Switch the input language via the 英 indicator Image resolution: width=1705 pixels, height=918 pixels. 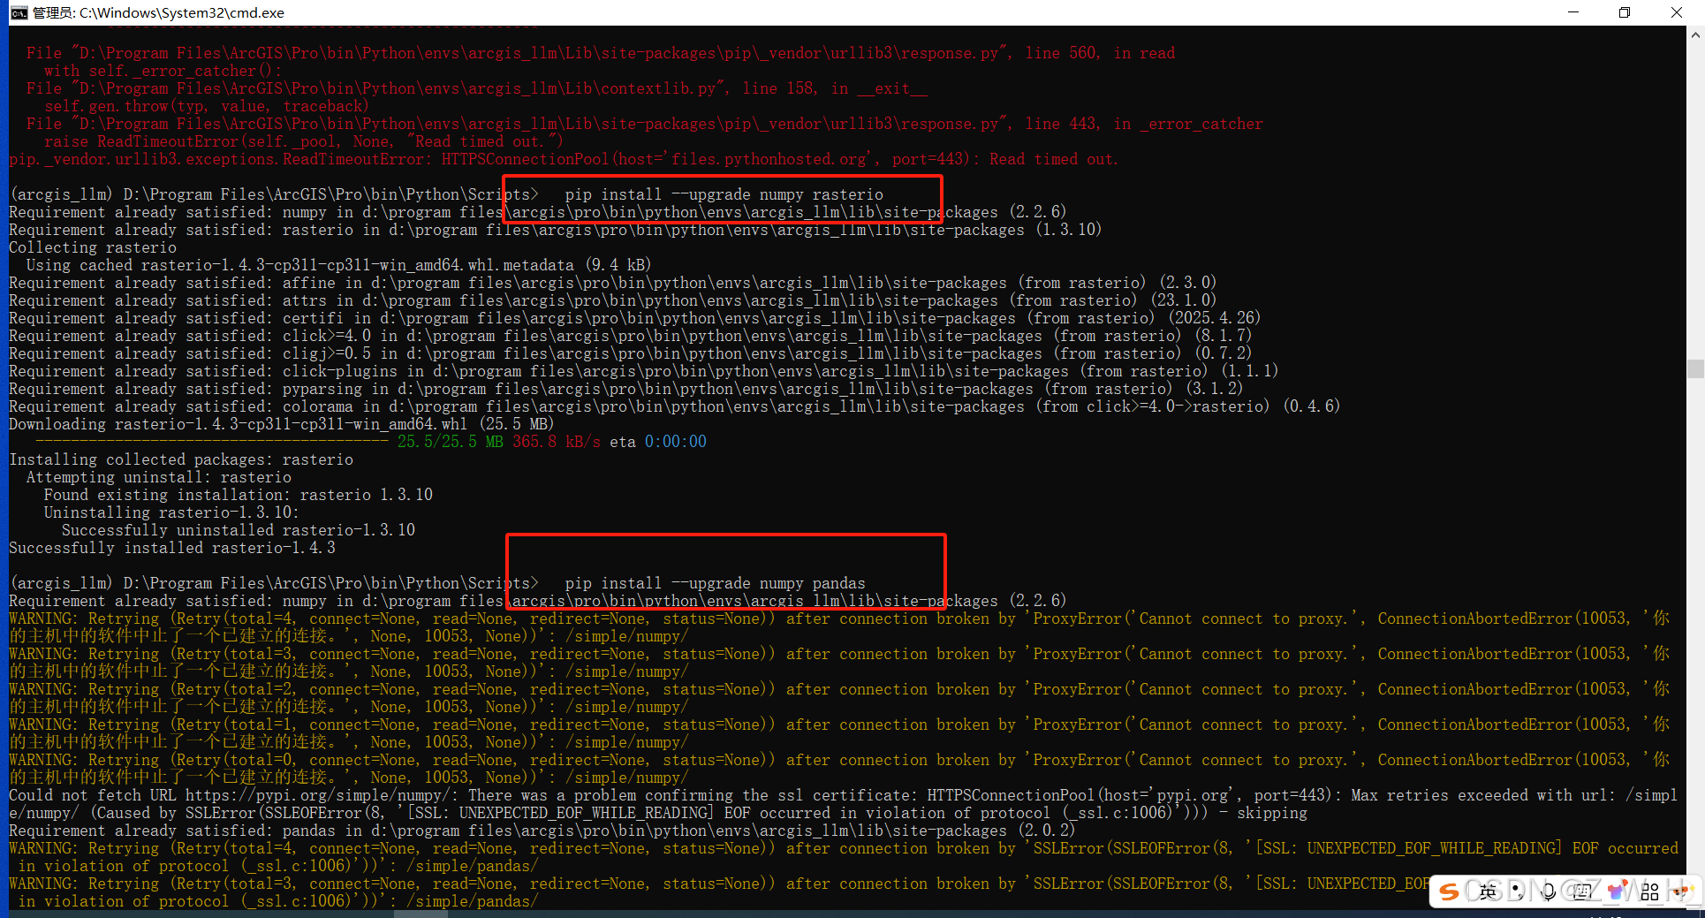(1488, 891)
